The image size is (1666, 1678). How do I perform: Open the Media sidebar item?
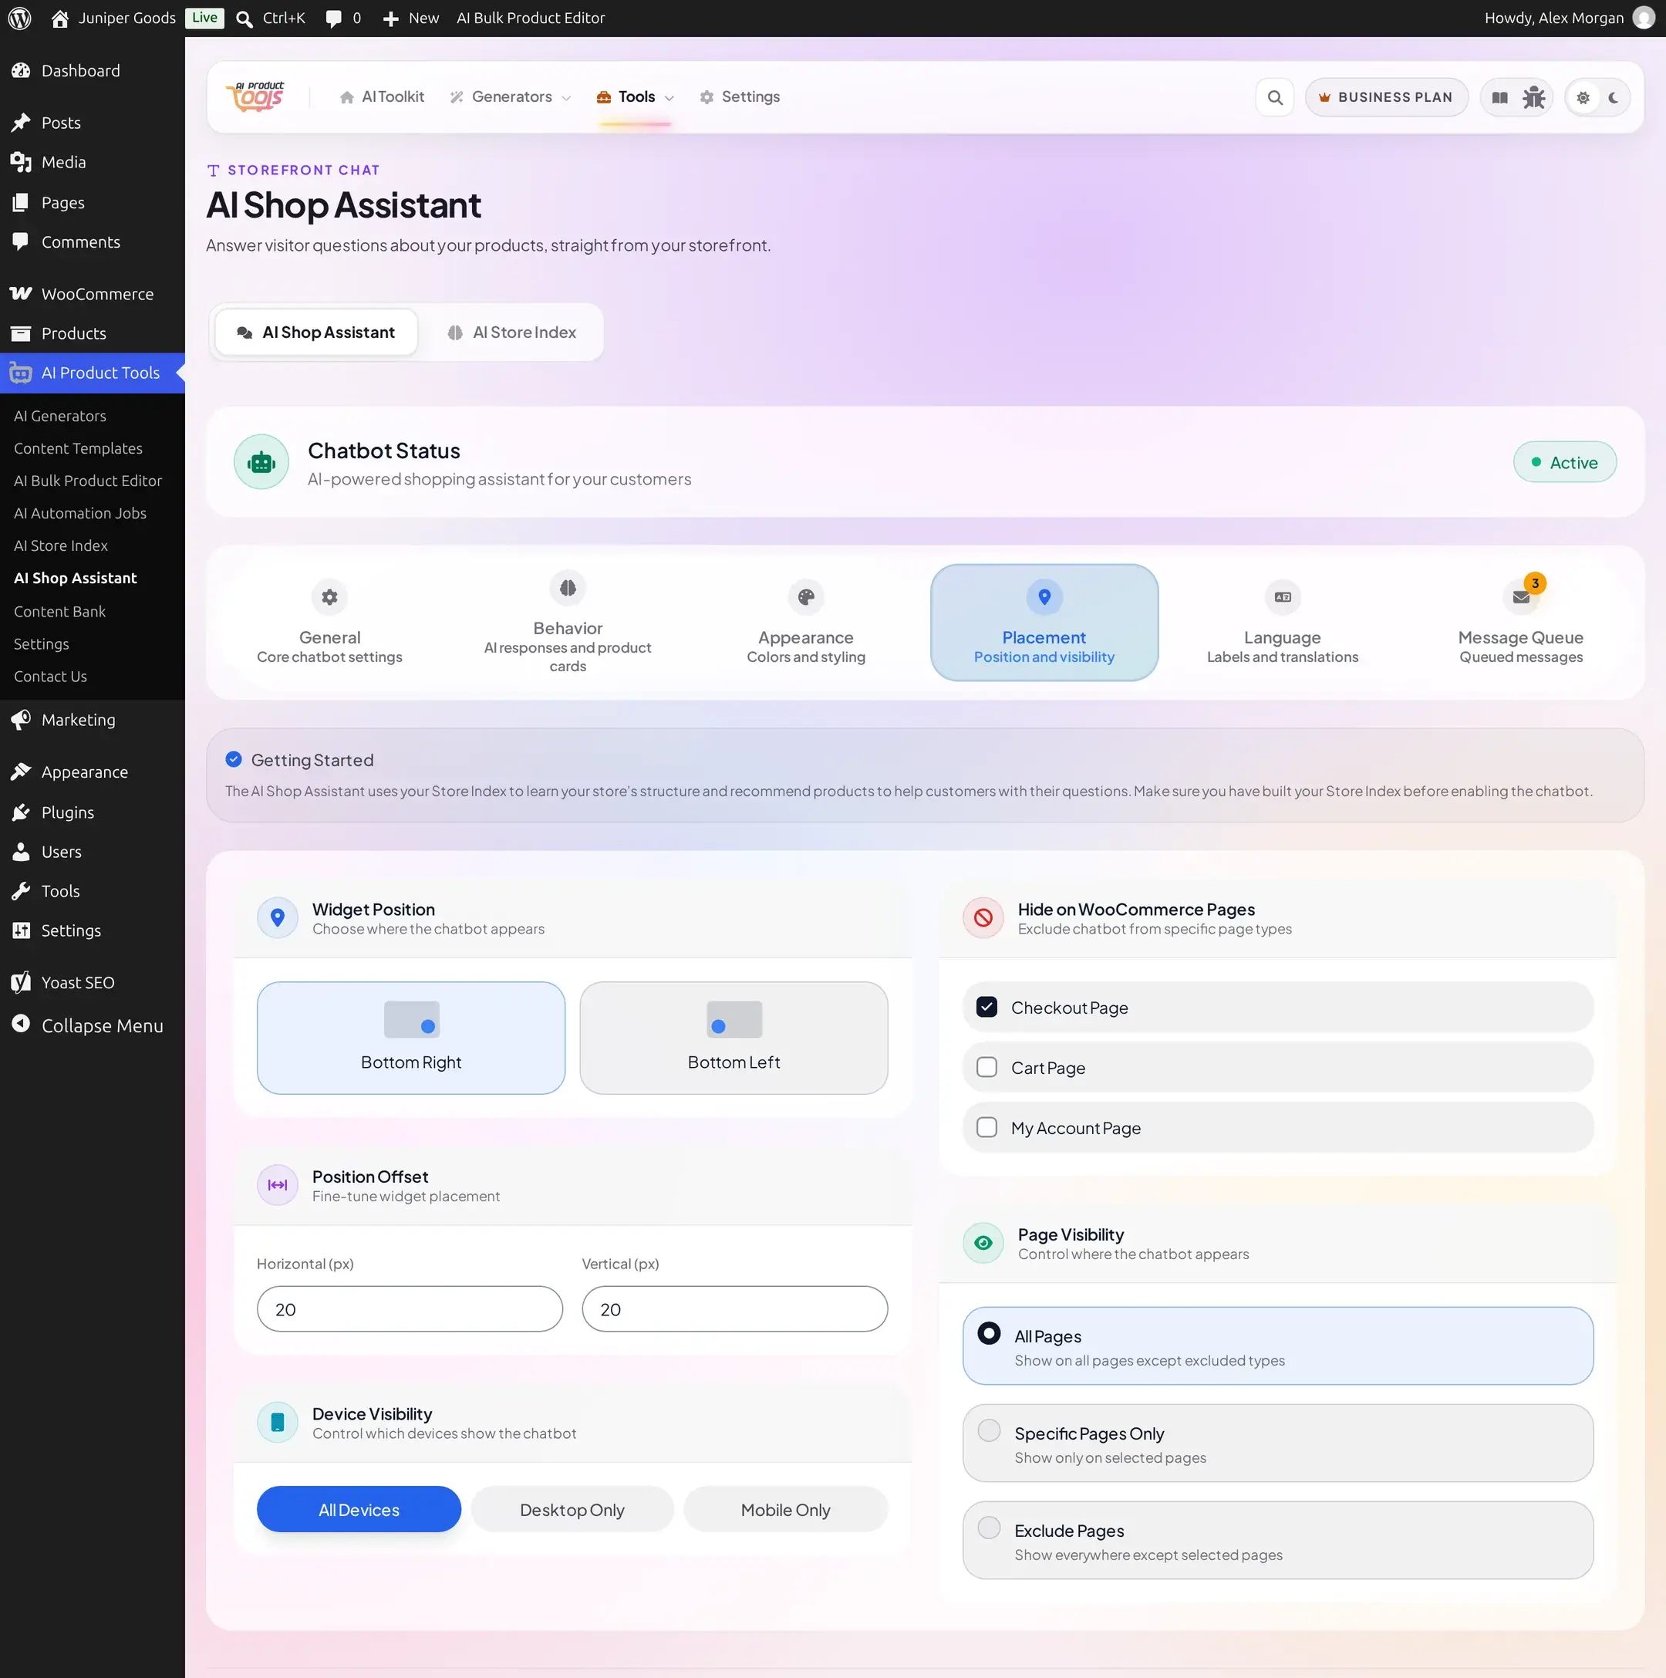(x=92, y=163)
